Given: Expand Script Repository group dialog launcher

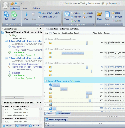Looking at the screenshot, I should [93, 25].
